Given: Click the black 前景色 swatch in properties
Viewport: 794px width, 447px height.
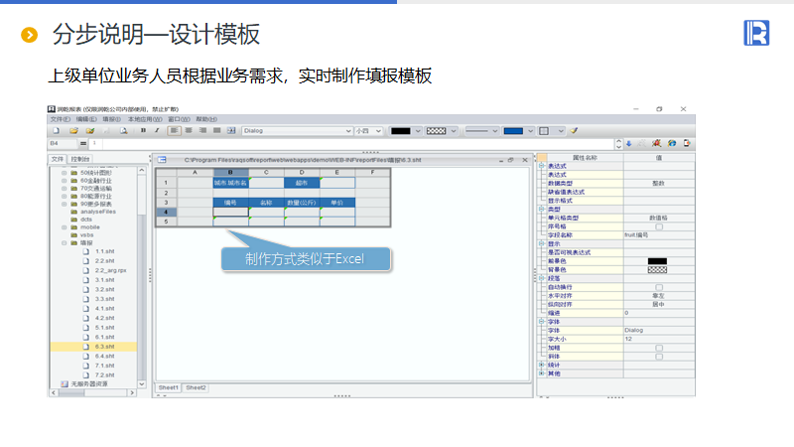Looking at the screenshot, I should (x=657, y=261).
